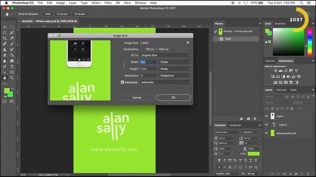The image size is (316, 177).
Task: Click the Width input field
Action: [148, 62]
